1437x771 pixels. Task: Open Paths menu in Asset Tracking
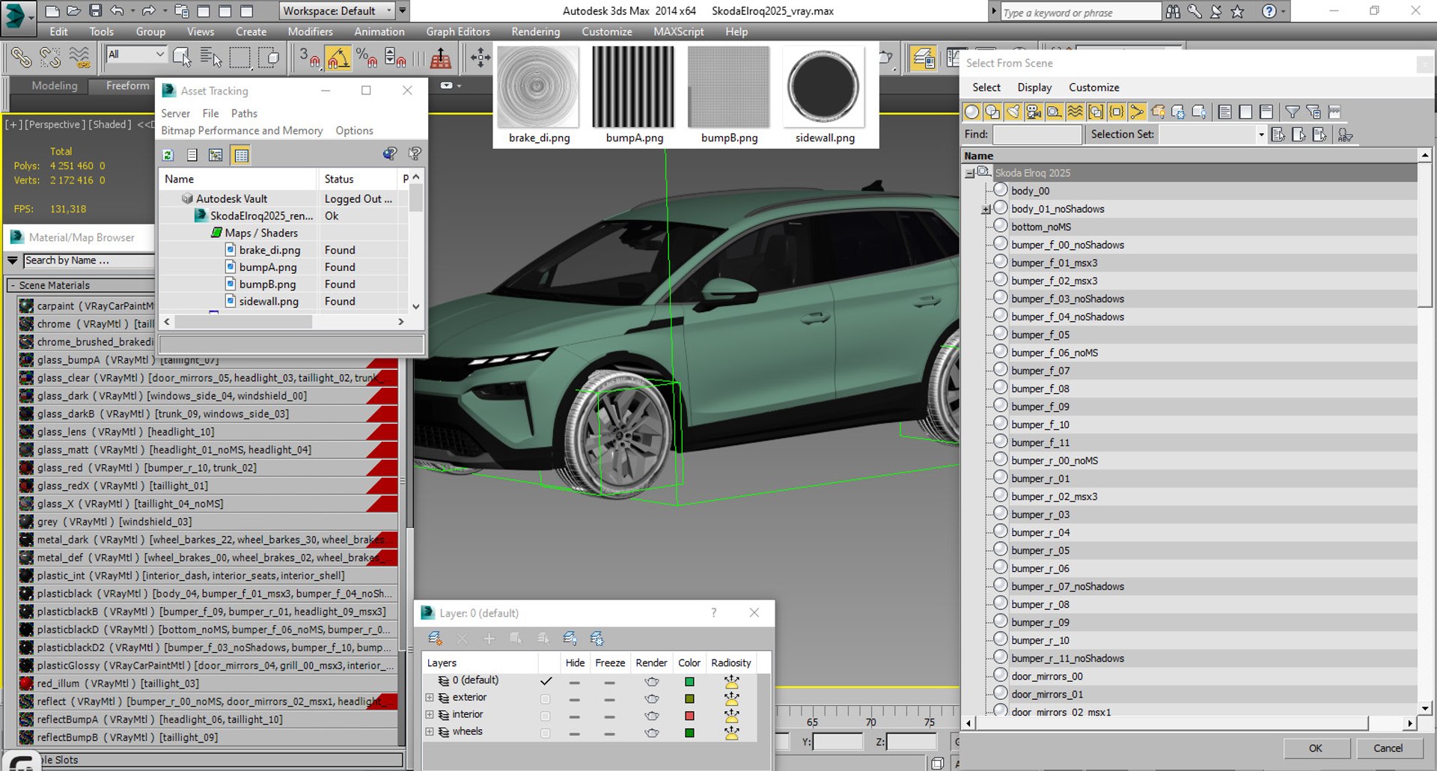click(244, 113)
